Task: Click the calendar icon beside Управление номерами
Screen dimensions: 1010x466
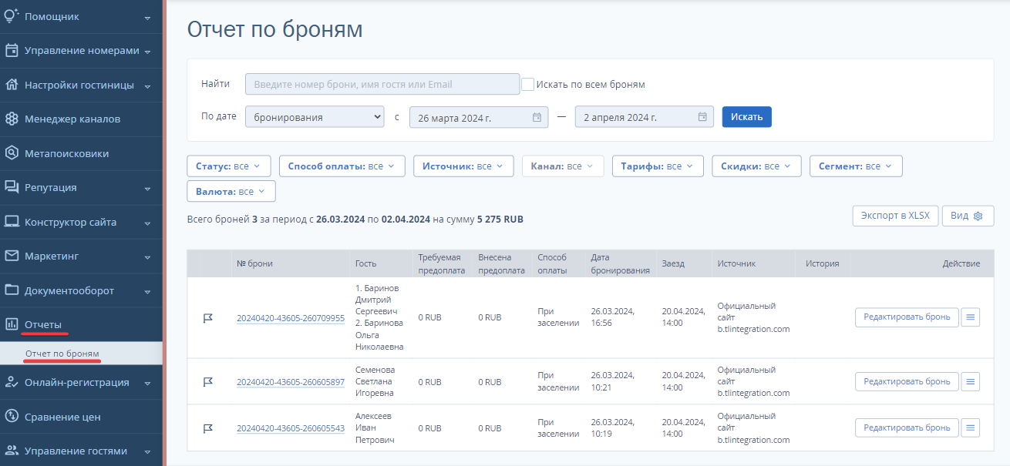Action: tap(12, 51)
